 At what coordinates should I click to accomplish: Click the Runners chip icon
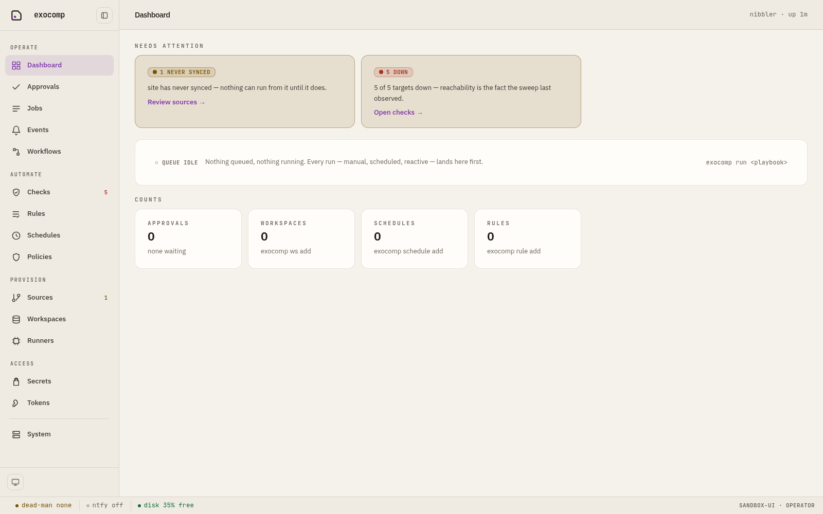click(x=16, y=341)
